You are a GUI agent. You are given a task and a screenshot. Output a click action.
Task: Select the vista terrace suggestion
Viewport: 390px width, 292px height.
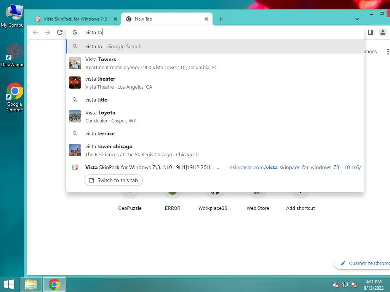click(x=215, y=133)
